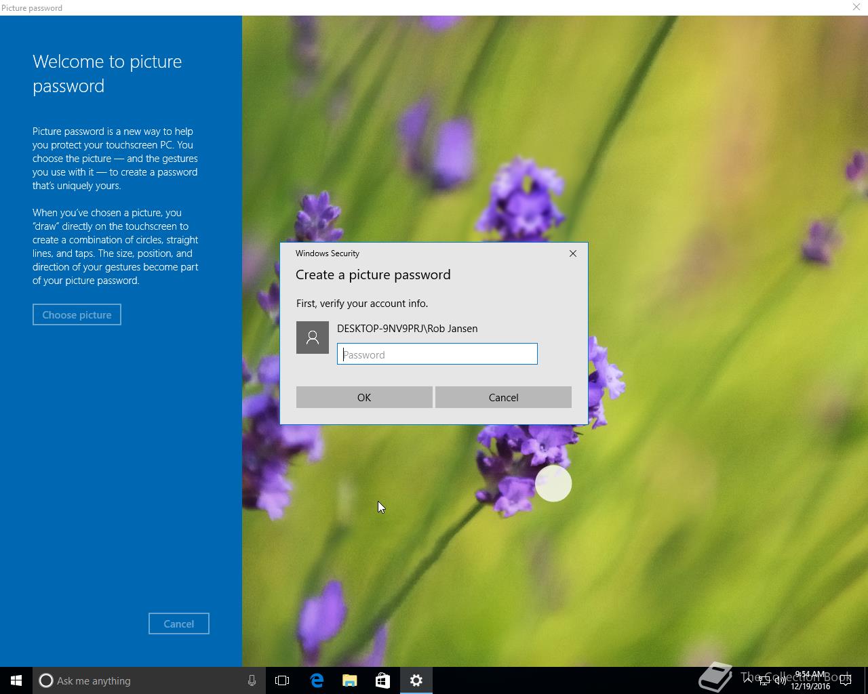
Task: Activate the Cortana microphone
Action: 252,680
